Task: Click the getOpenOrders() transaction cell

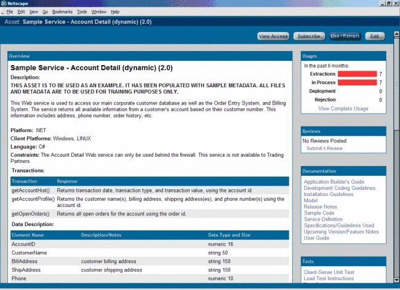Action: coord(30,214)
